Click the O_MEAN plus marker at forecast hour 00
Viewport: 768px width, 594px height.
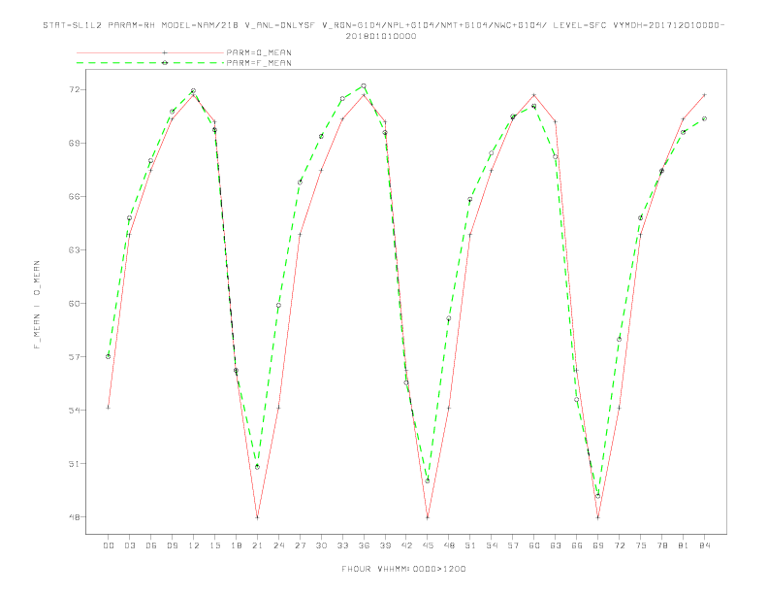109,408
